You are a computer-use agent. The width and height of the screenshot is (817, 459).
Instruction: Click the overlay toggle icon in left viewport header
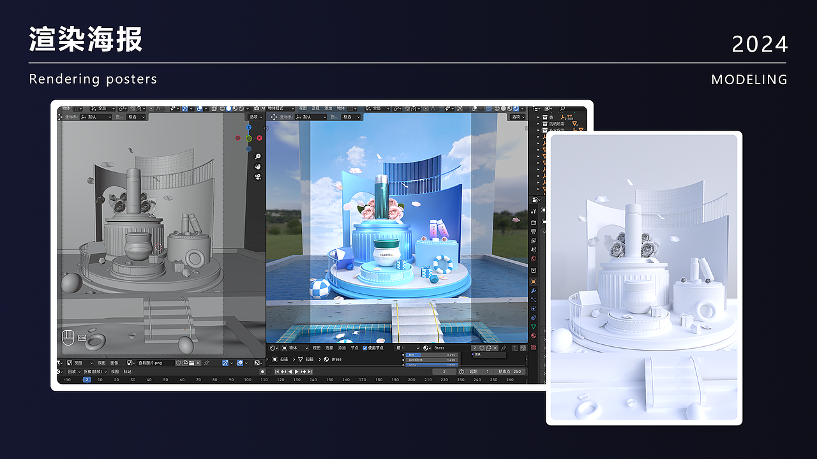tap(200, 109)
